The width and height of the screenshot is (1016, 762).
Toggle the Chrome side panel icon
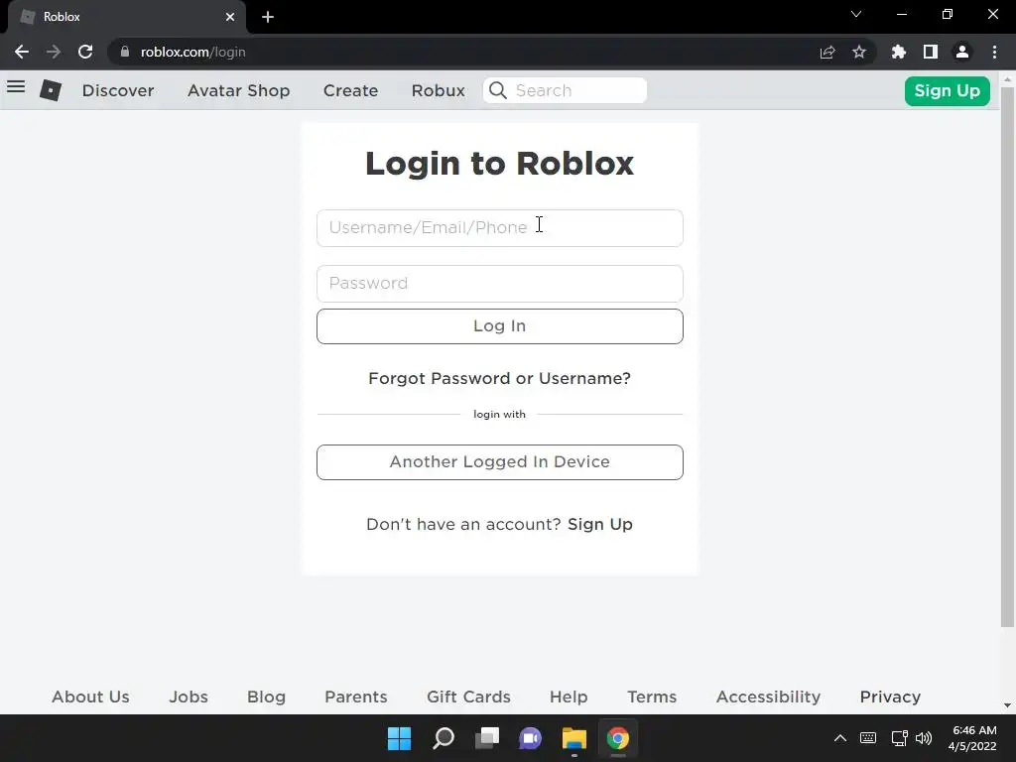coord(931,52)
